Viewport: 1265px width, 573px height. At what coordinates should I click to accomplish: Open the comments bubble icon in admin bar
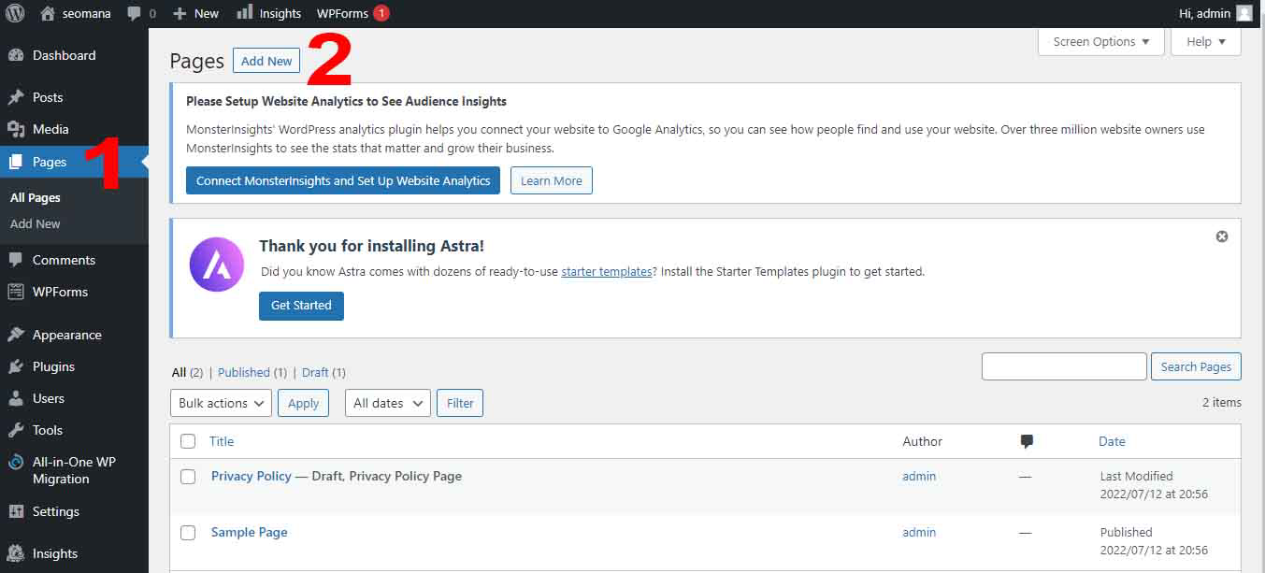(135, 14)
